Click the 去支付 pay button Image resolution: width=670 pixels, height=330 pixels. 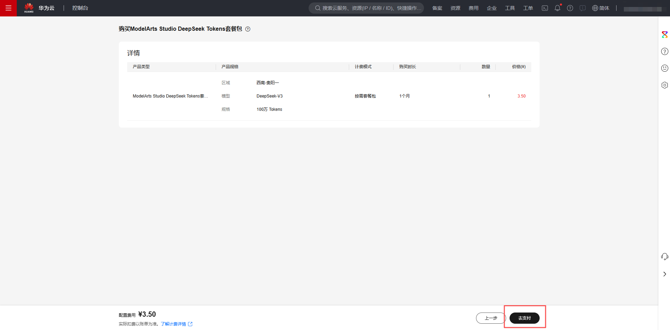tap(524, 318)
